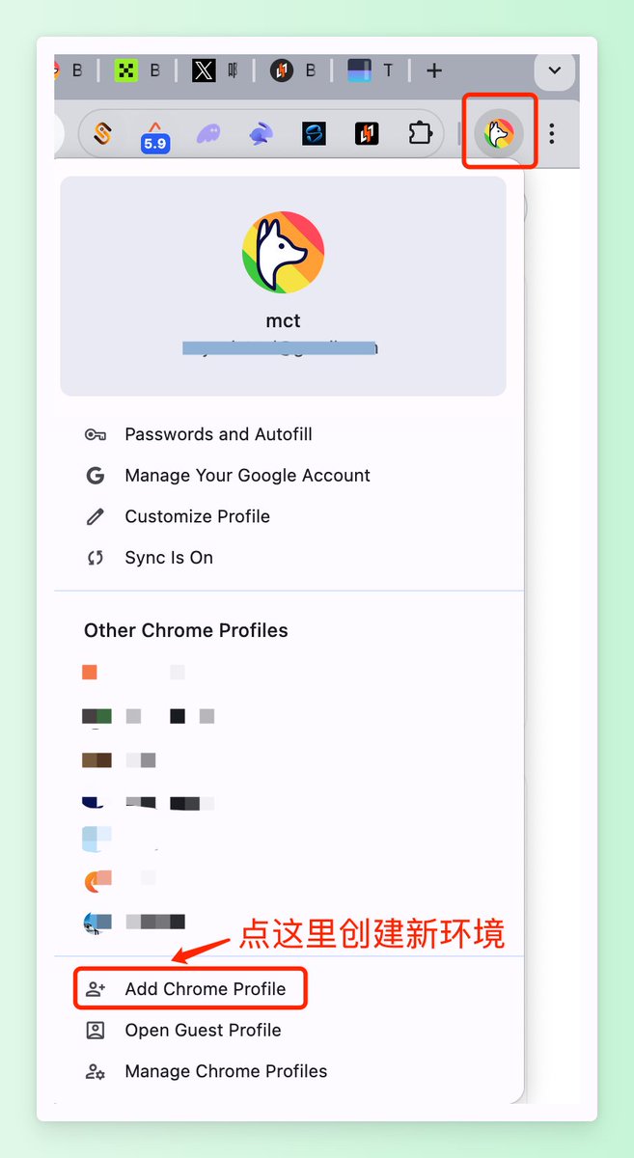Open the Chrome three-dot menu
Viewport: 634px width, 1158px height.
(x=552, y=133)
